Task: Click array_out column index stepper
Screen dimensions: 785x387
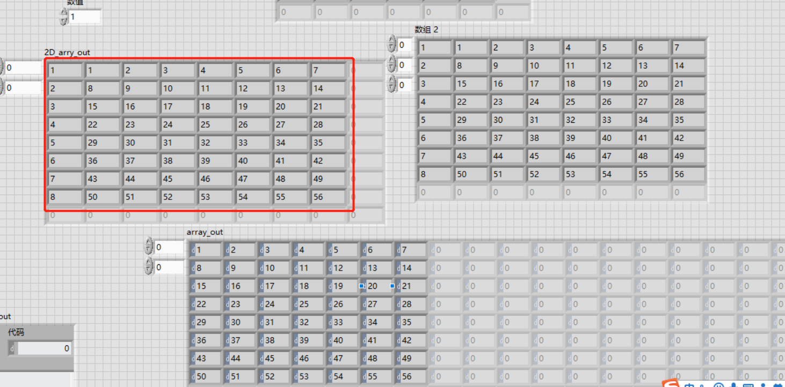Action: pyautogui.click(x=149, y=266)
